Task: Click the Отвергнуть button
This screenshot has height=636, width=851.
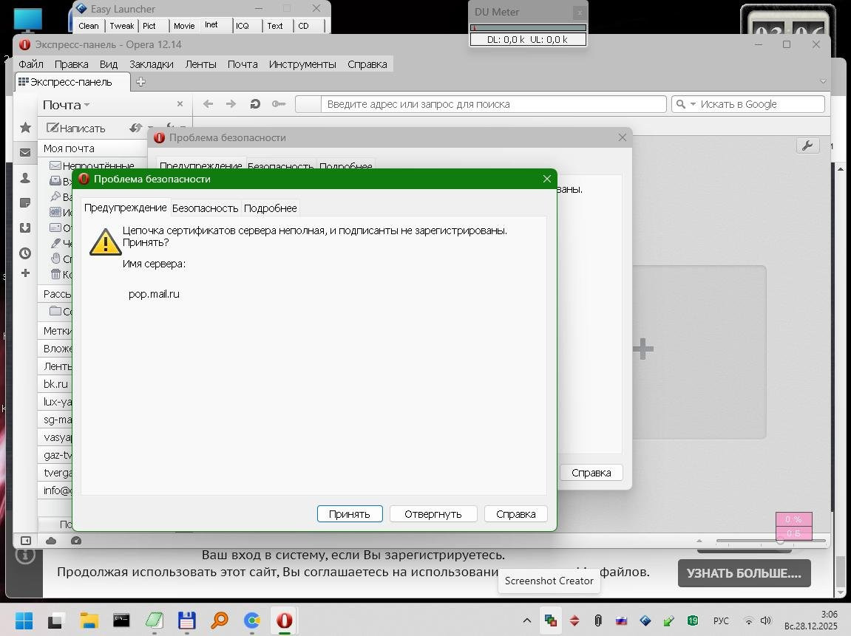Action: click(x=433, y=513)
